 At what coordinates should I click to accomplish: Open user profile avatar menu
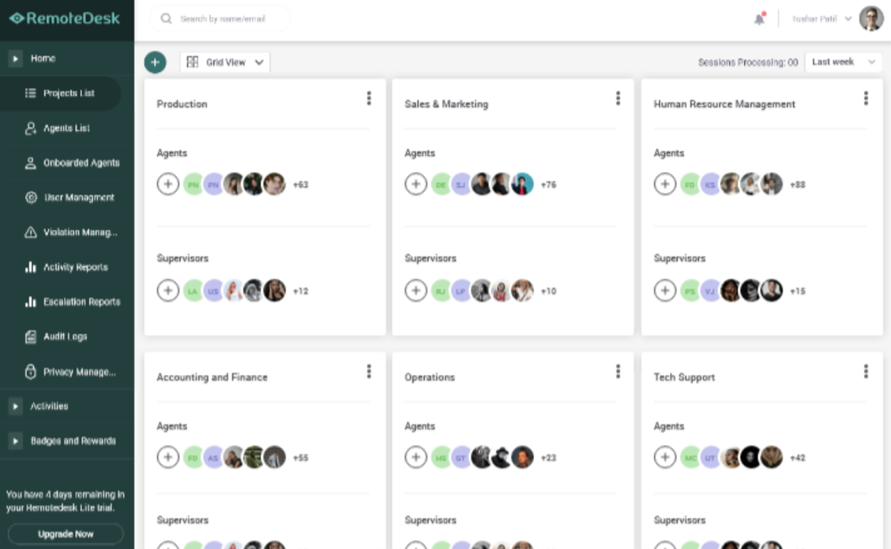871,19
